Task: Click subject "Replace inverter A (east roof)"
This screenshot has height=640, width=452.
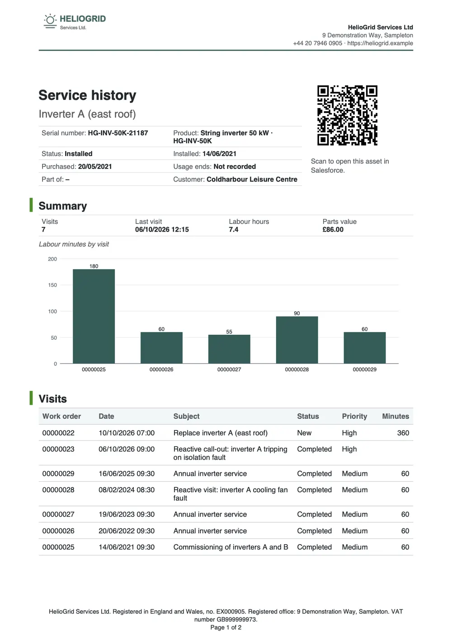Action: pos(221,433)
